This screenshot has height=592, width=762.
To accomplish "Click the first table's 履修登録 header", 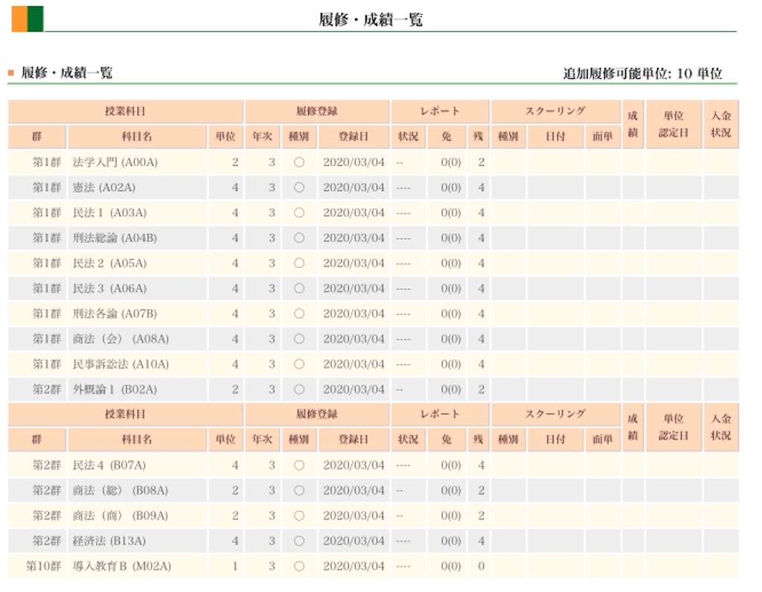I will (x=317, y=112).
